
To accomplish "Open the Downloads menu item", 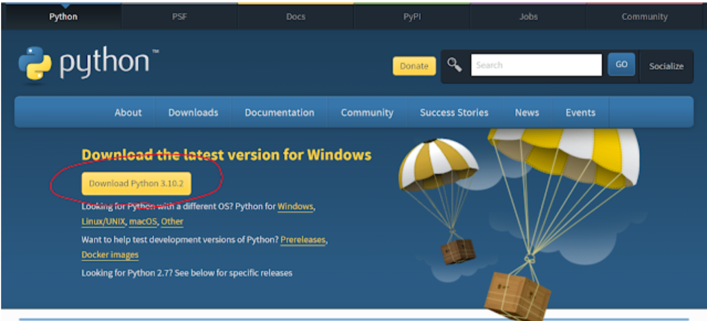I will [193, 112].
